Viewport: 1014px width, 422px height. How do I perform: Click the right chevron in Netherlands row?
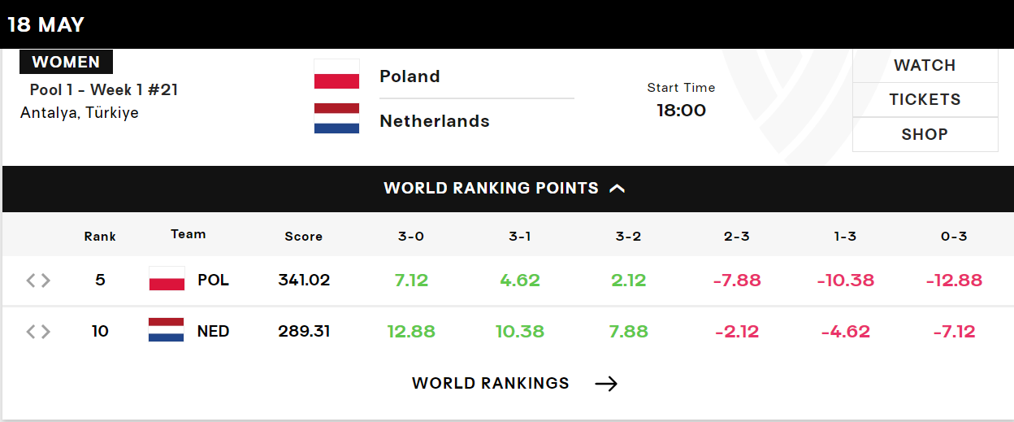tap(45, 332)
